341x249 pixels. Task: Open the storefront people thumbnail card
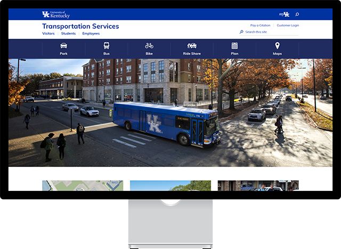[258, 186]
